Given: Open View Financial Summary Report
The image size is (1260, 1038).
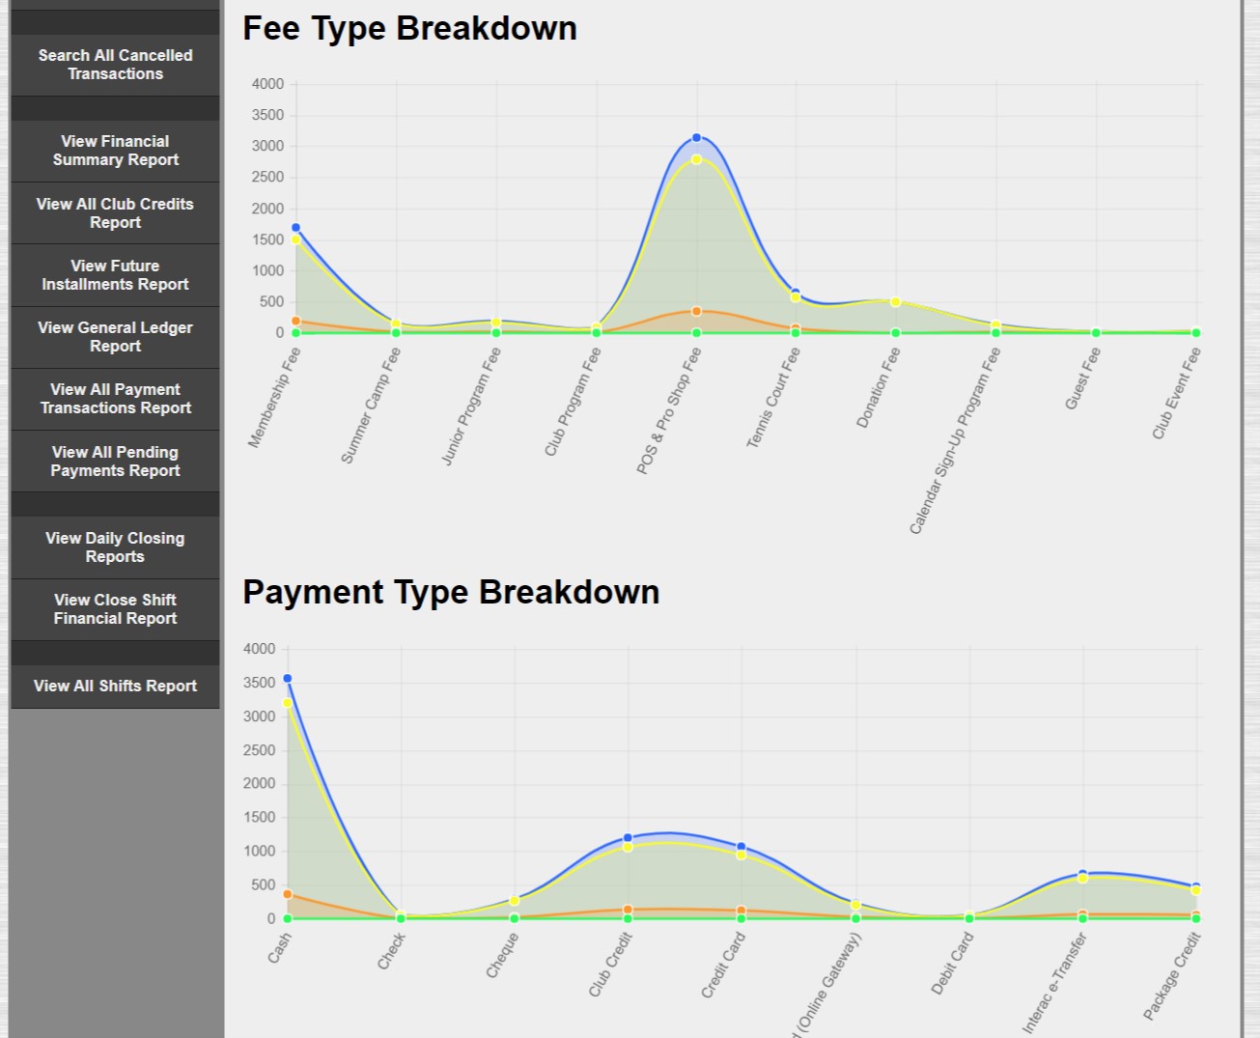Looking at the screenshot, I should [x=115, y=151].
